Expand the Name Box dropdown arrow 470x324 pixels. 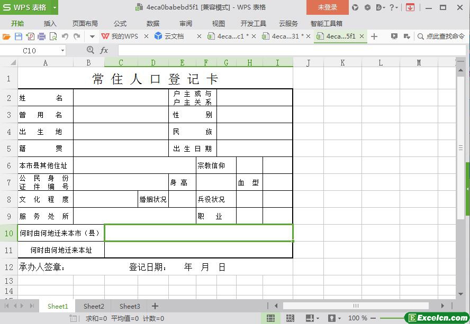pos(62,50)
